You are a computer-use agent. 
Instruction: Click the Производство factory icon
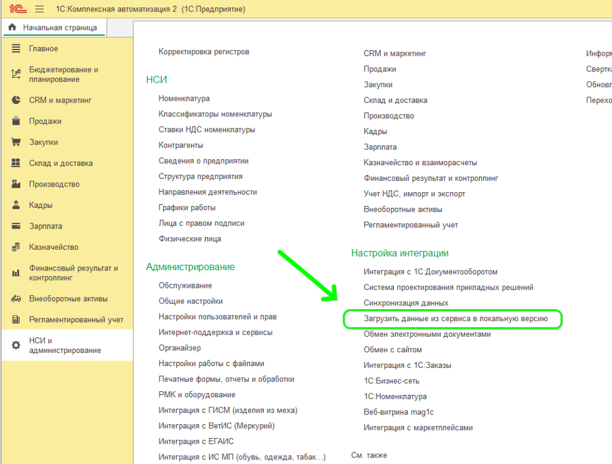click(16, 184)
